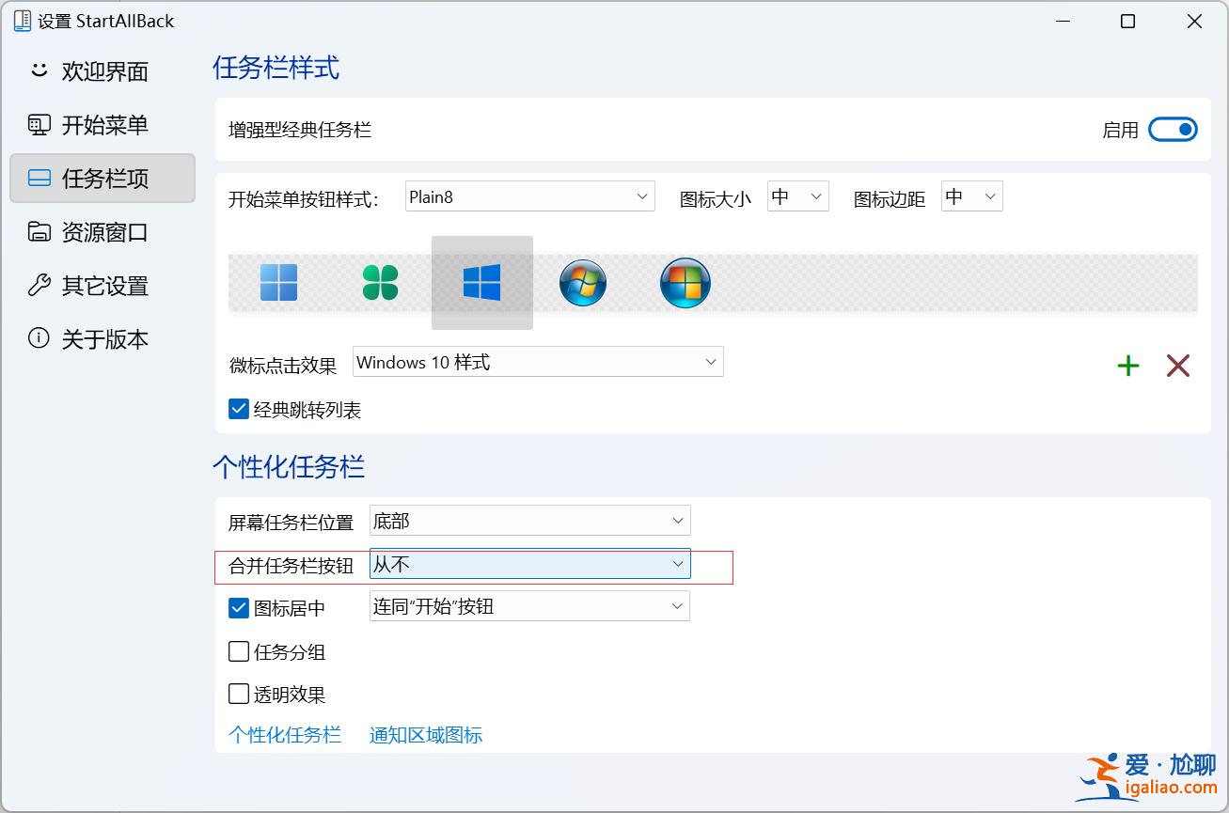Enable the 任务分组 checkbox
This screenshot has height=813, width=1229.
239,651
